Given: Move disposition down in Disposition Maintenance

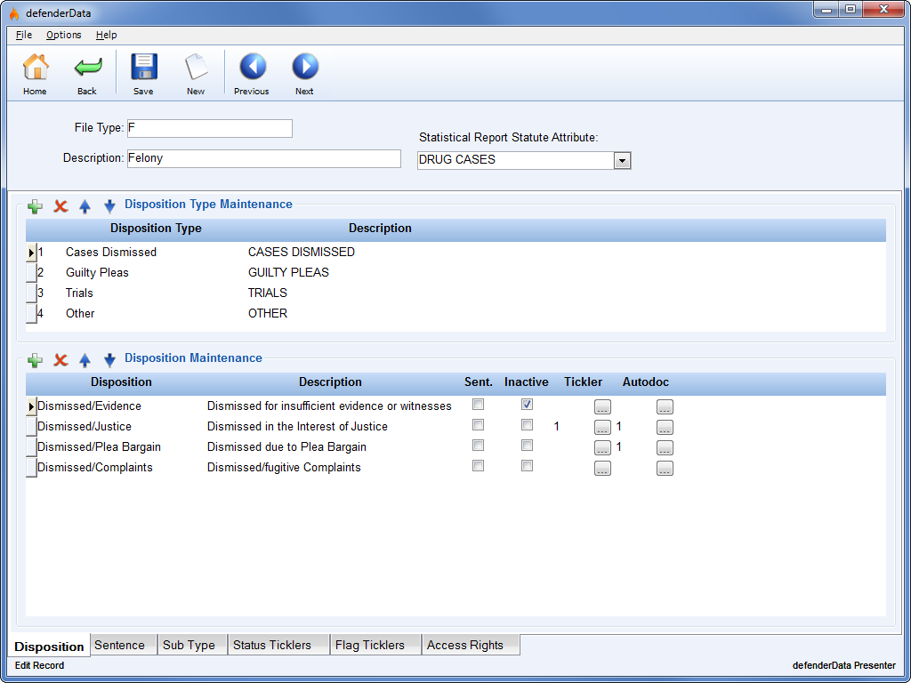Looking at the screenshot, I should [x=109, y=359].
